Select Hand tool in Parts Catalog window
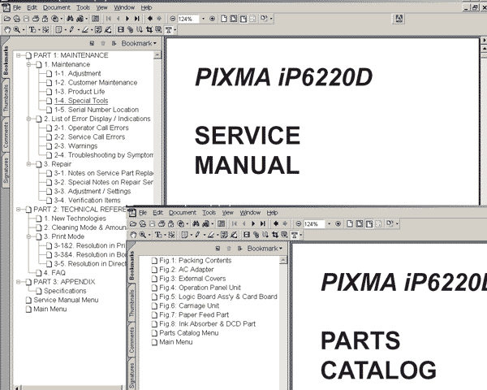The height and width of the screenshot is (390, 487). coord(133,235)
